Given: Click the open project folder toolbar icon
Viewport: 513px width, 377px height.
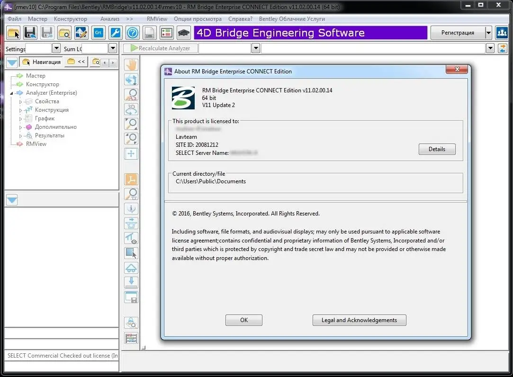Looking at the screenshot, I should pos(13,33).
